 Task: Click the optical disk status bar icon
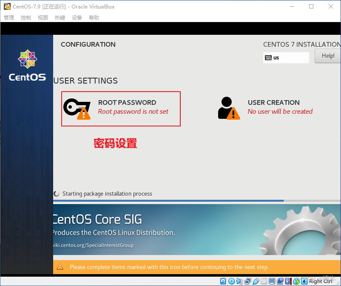231,281
